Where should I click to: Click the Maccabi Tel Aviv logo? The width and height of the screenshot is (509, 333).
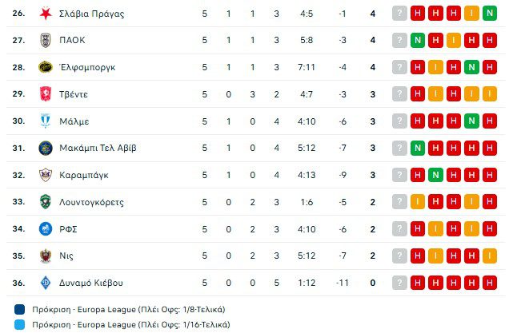click(45, 148)
